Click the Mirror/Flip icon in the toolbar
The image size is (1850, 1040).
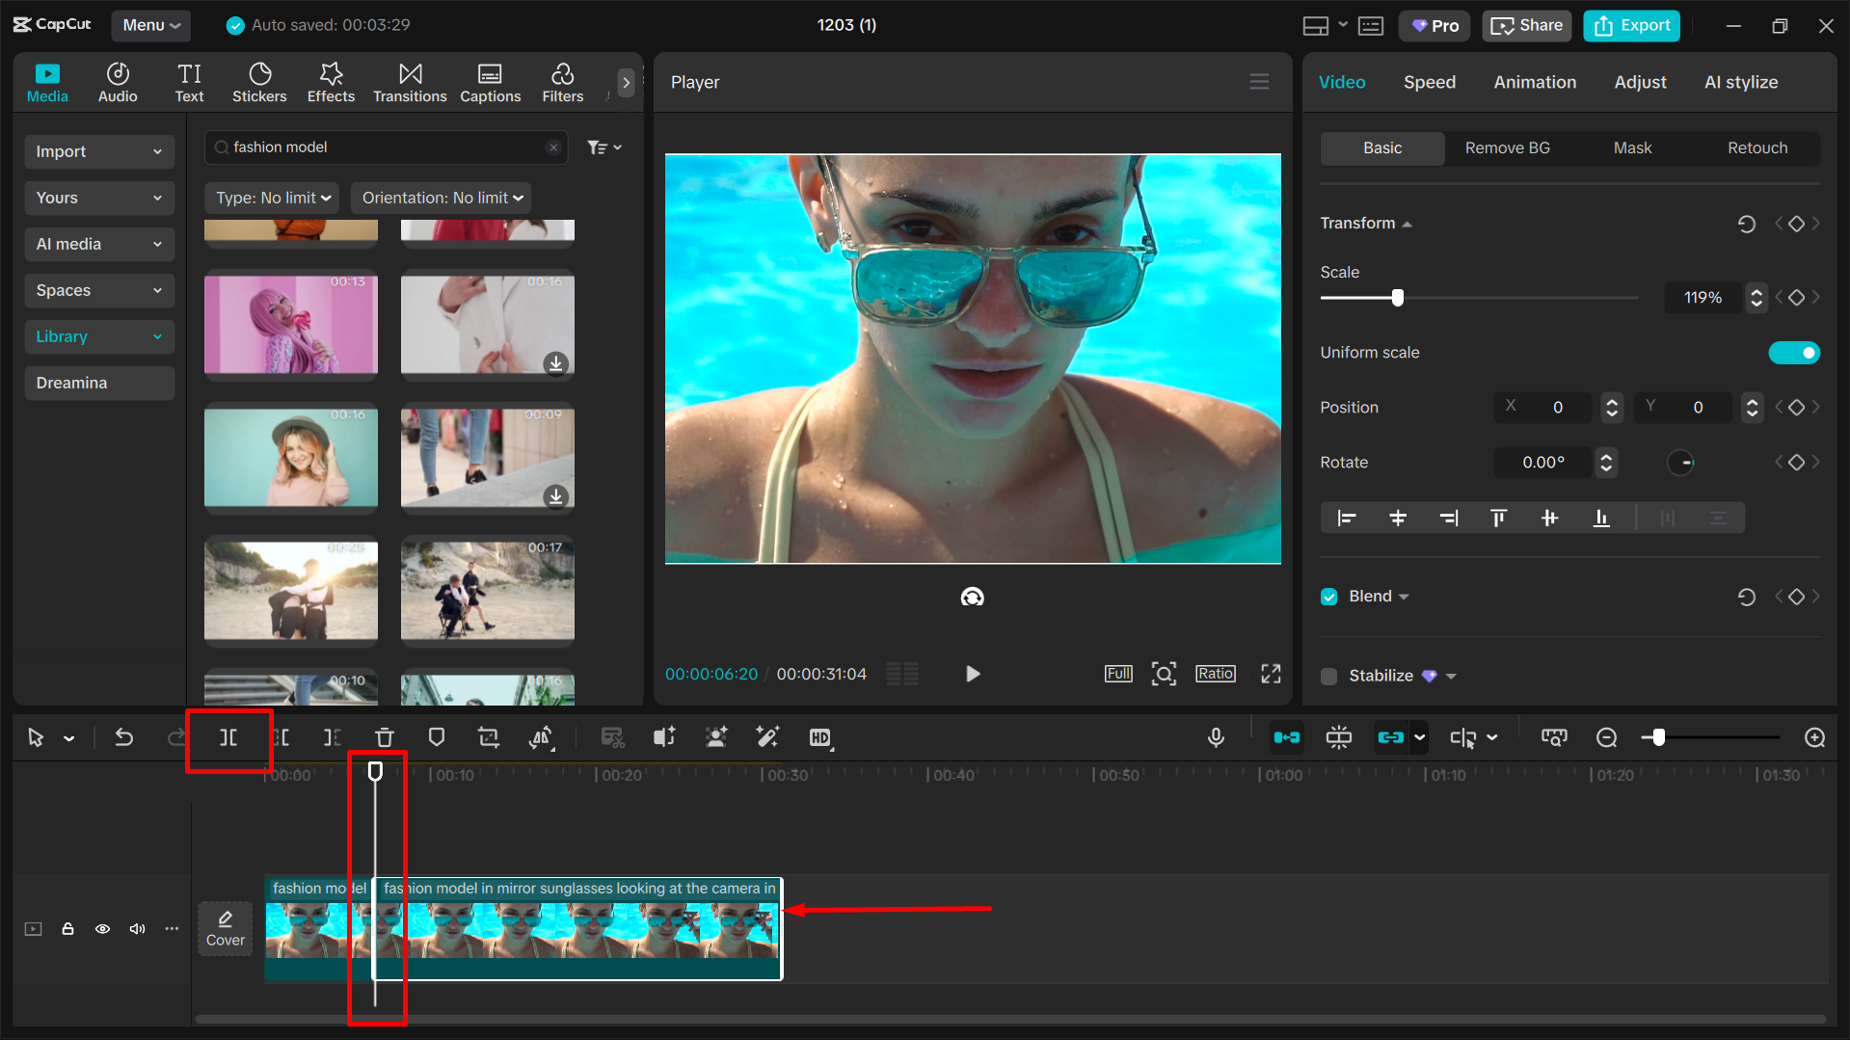coord(541,737)
